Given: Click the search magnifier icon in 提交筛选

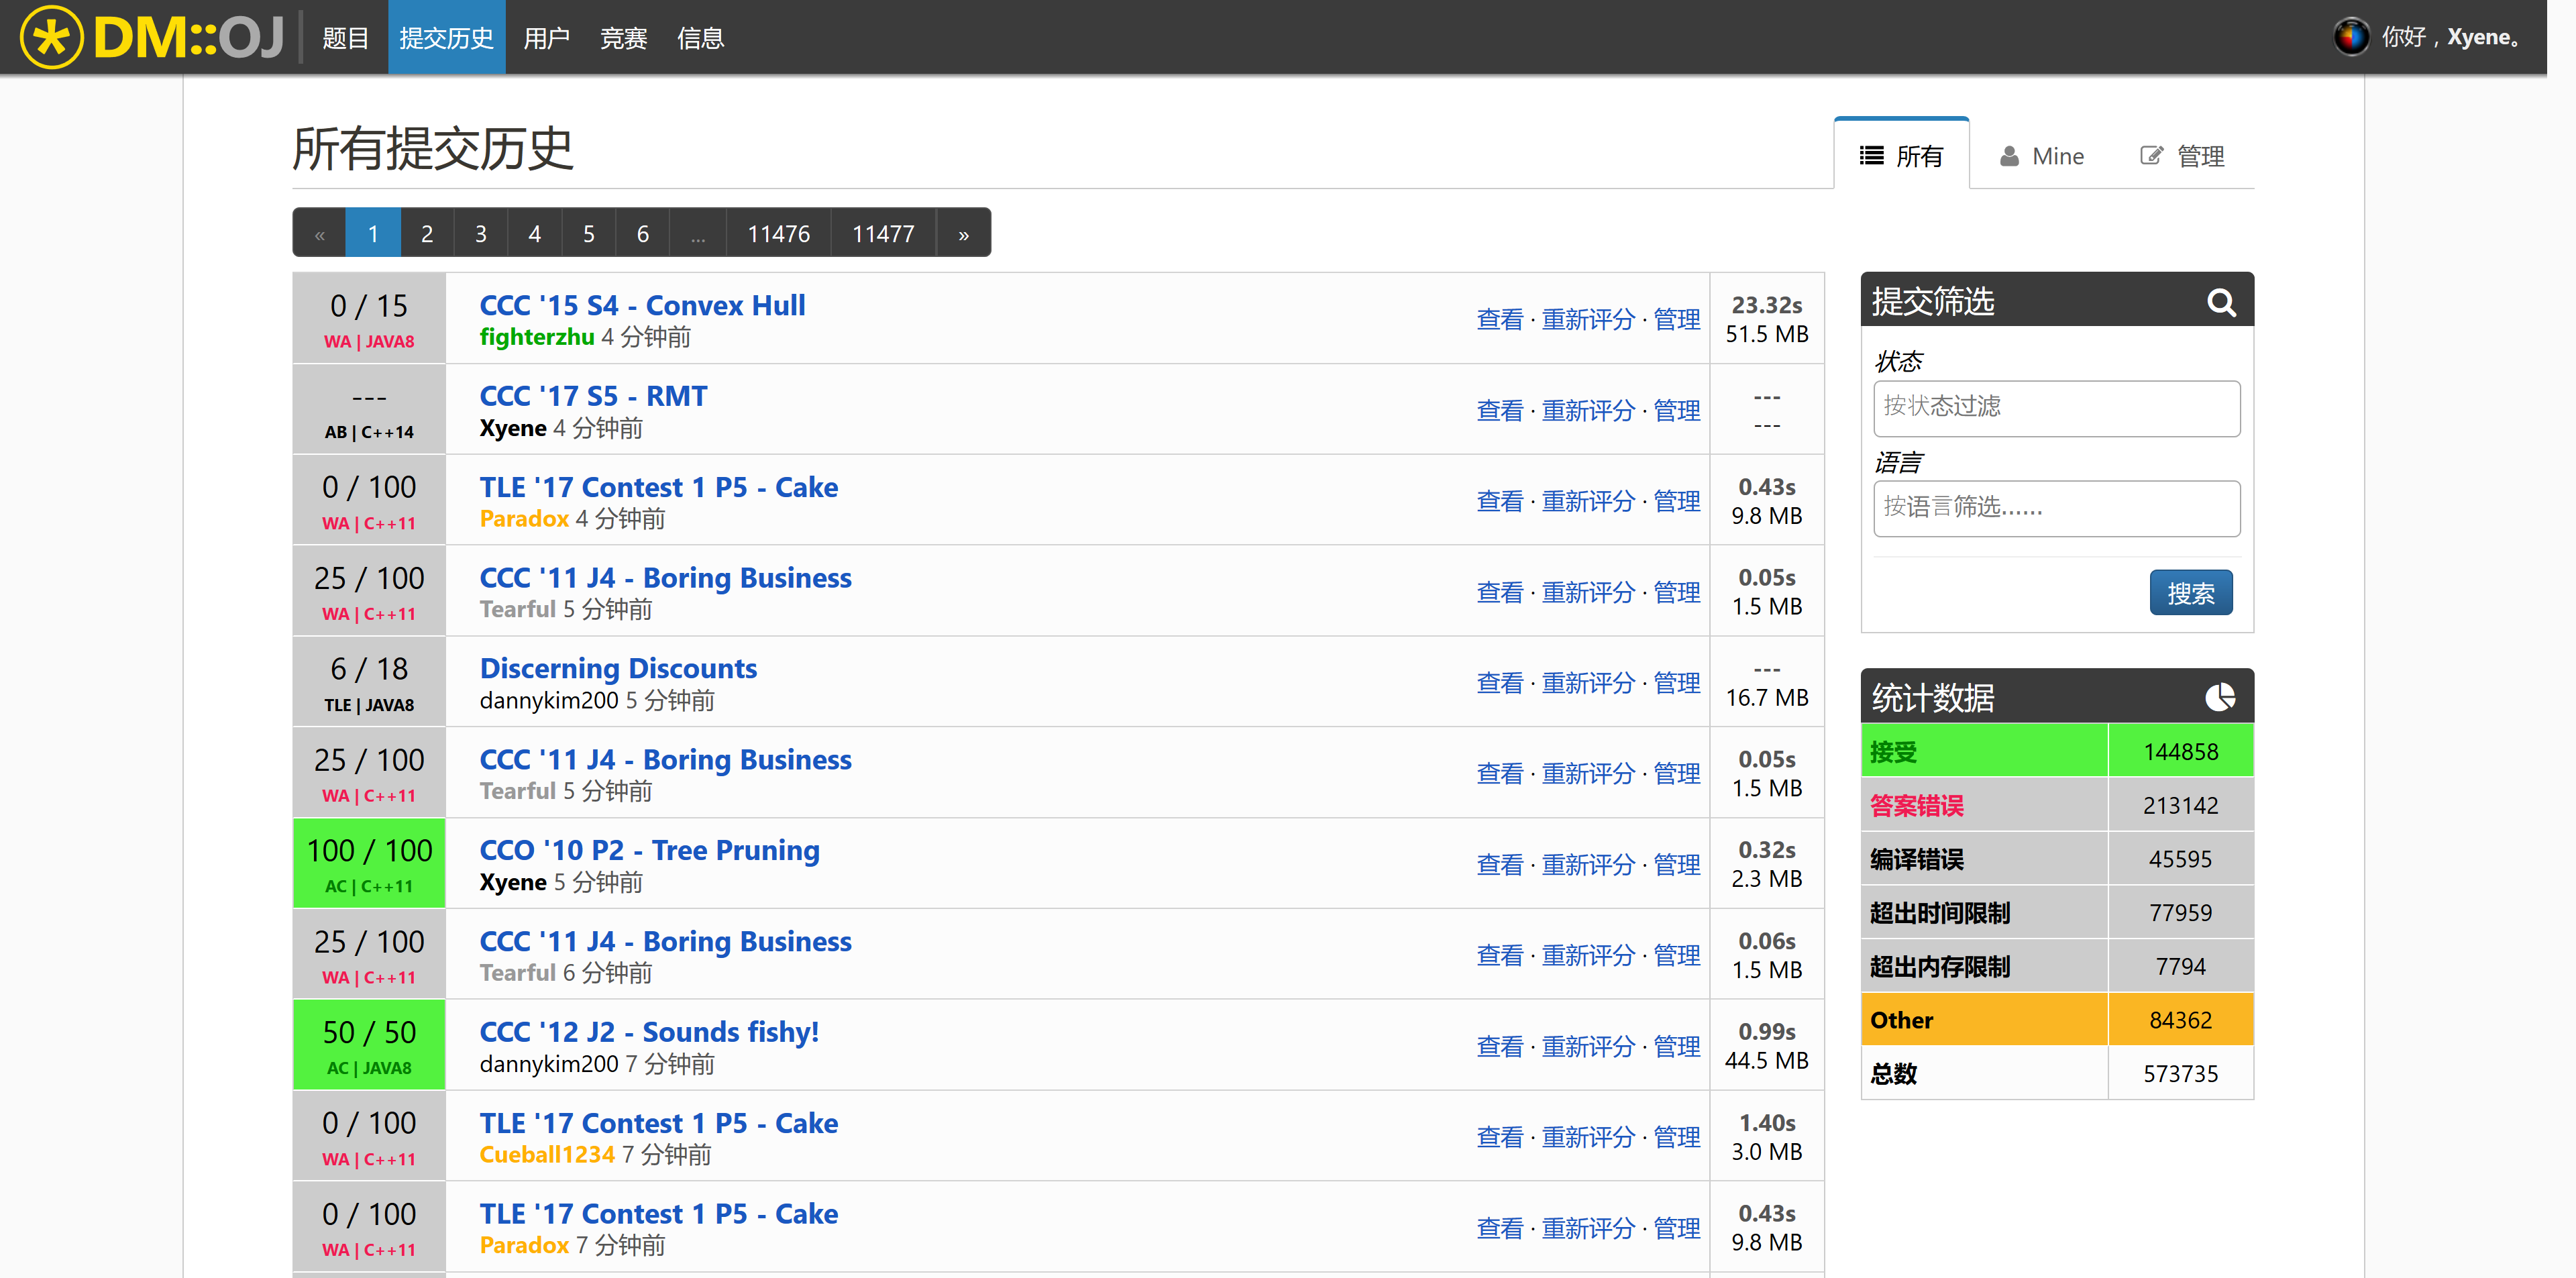Looking at the screenshot, I should point(2220,301).
